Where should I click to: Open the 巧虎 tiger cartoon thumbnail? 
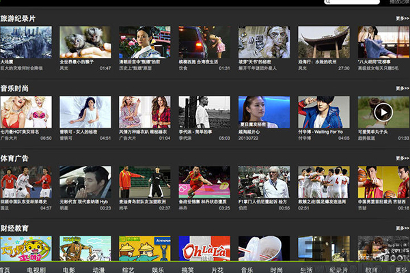(26, 248)
